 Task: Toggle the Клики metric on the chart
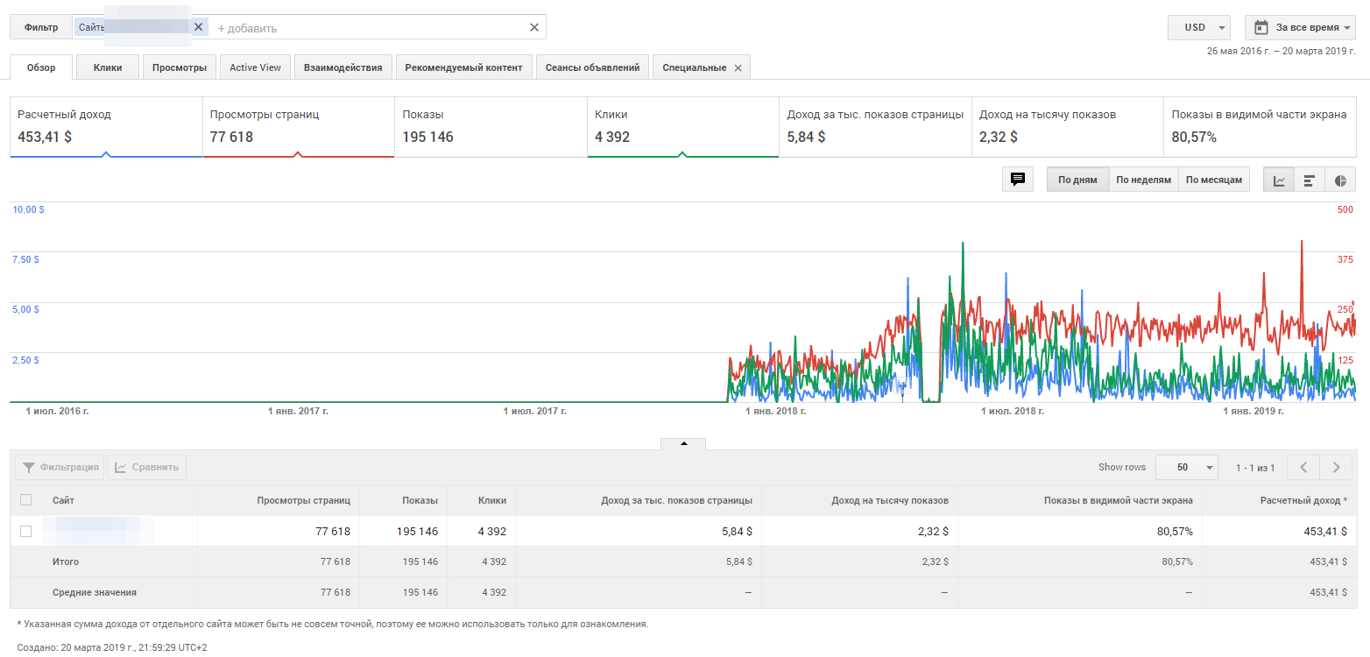click(682, 127)
